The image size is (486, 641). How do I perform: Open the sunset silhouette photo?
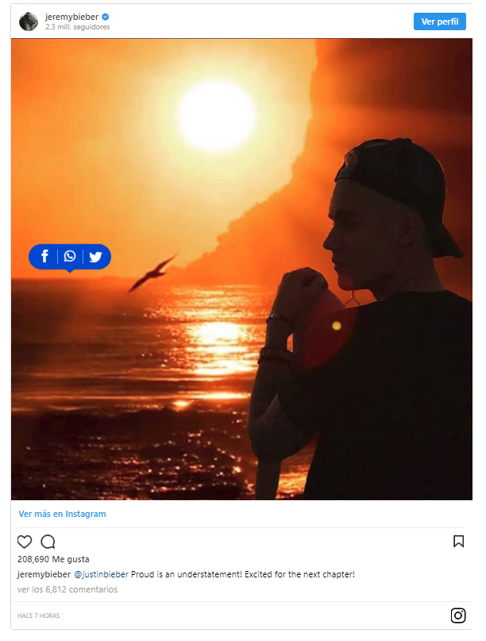pyautogui.click(x=241, y=269)
